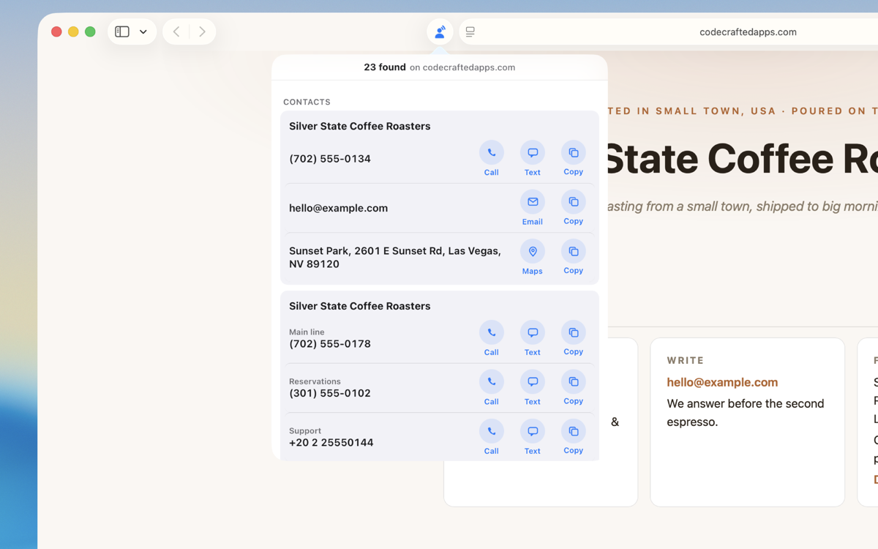The height and width of the screenshot is (549, 878).
Task: Copy Main line number
Action: click(574, 339)
